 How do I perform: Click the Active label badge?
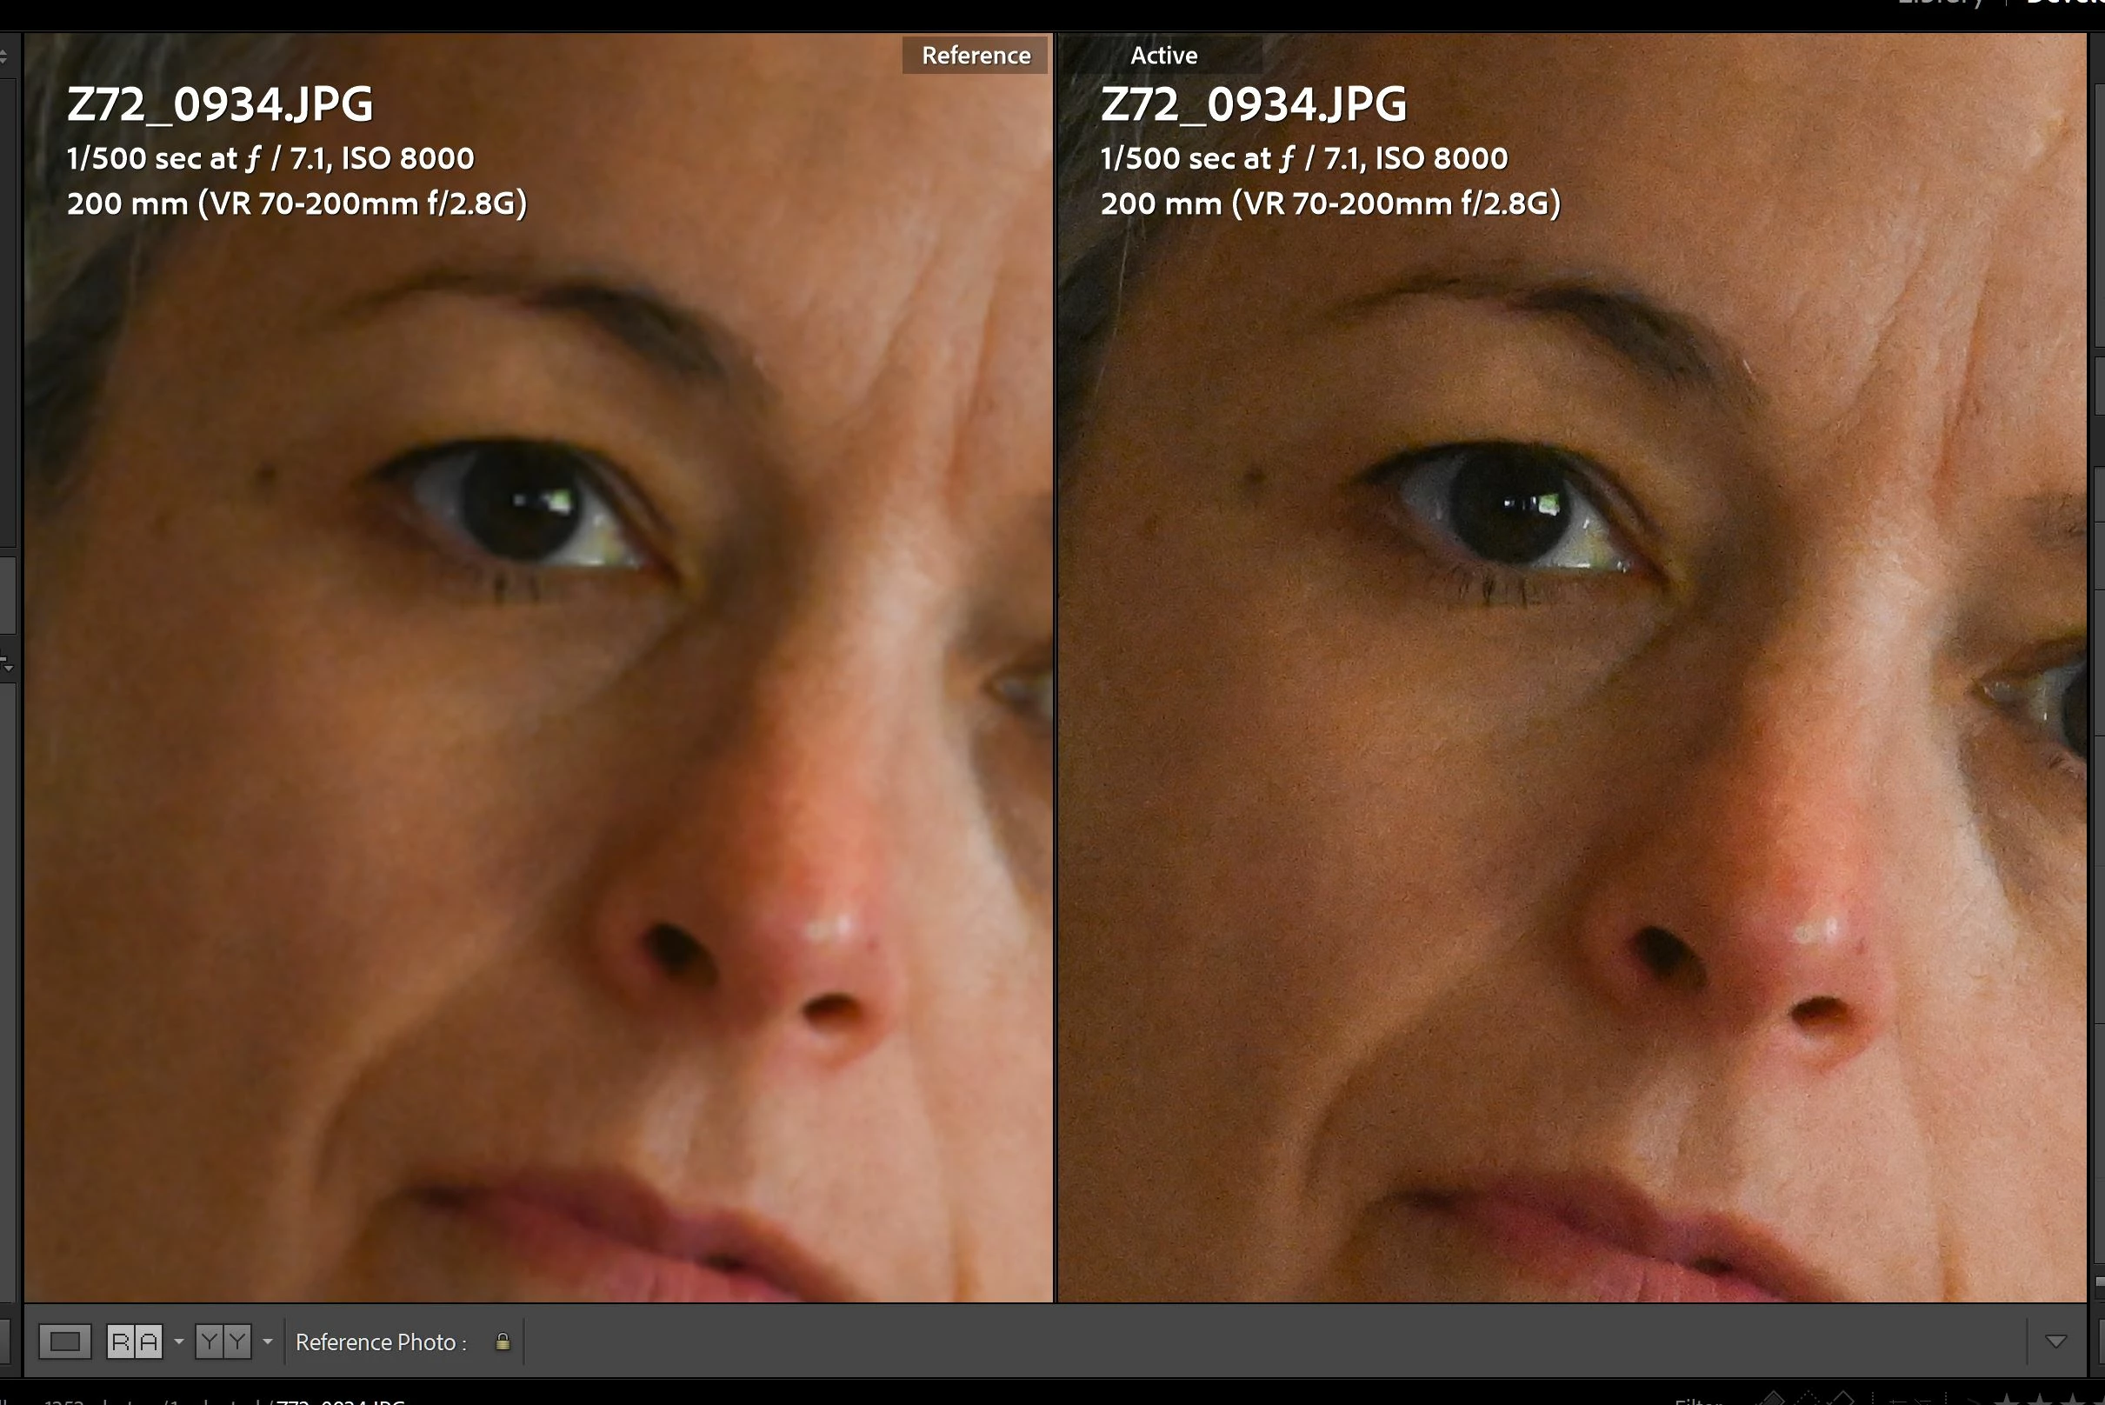pyautogui.click(x=1163, y=56)
